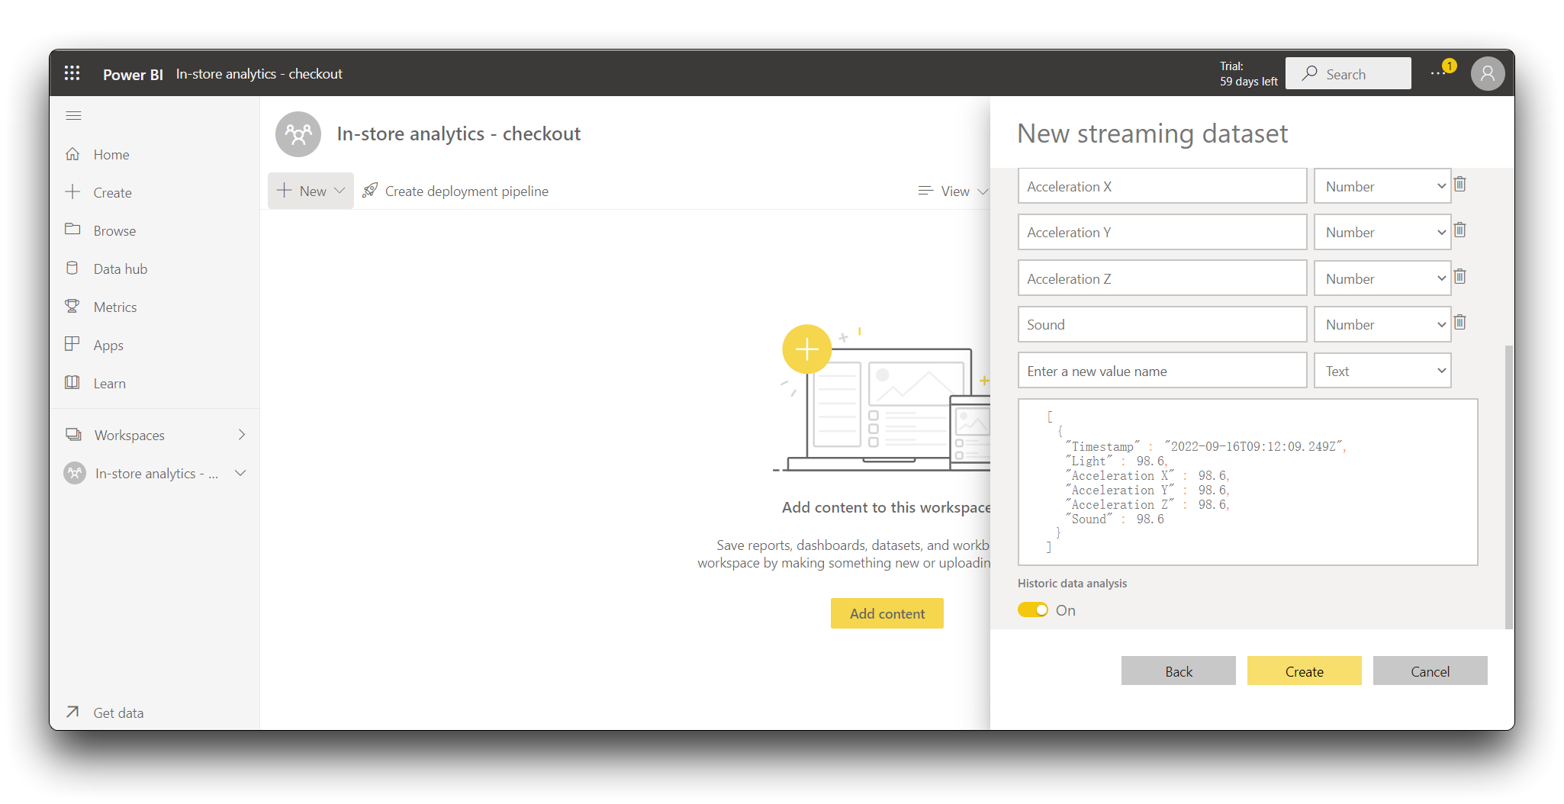Click the workspace avatar next to title

coord(298,134)
